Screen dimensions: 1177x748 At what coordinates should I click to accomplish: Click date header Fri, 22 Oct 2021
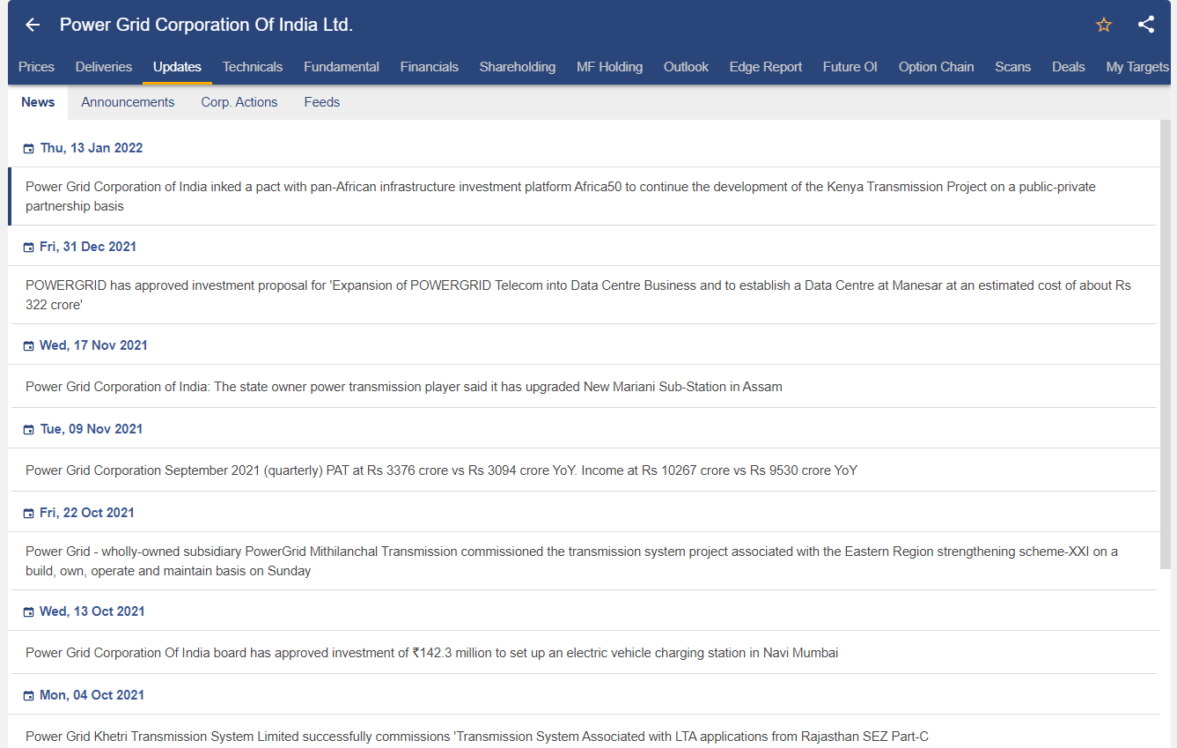tap(87, 513)
